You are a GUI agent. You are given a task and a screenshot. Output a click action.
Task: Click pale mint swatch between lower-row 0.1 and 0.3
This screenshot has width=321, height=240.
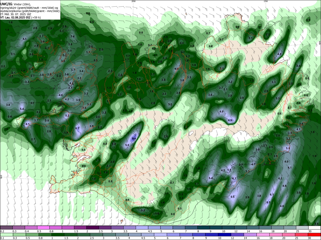coord(7,234)
